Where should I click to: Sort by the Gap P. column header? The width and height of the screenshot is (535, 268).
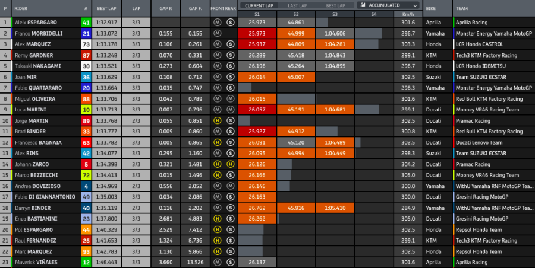[165, 9]
